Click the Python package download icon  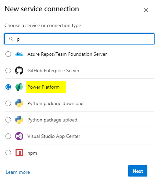coord(19,103)
